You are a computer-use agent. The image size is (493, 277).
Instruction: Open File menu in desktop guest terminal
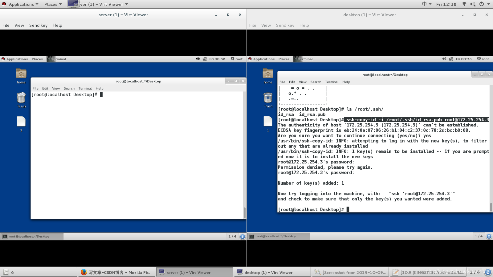coord(282,82)
